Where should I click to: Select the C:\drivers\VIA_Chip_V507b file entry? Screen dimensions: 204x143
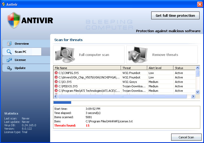[124, 77]
